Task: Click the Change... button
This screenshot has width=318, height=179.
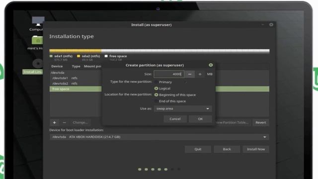Action: [x=80, y=123]
